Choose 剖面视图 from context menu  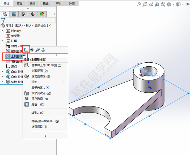pyautogui.click(x=45, y=71)
